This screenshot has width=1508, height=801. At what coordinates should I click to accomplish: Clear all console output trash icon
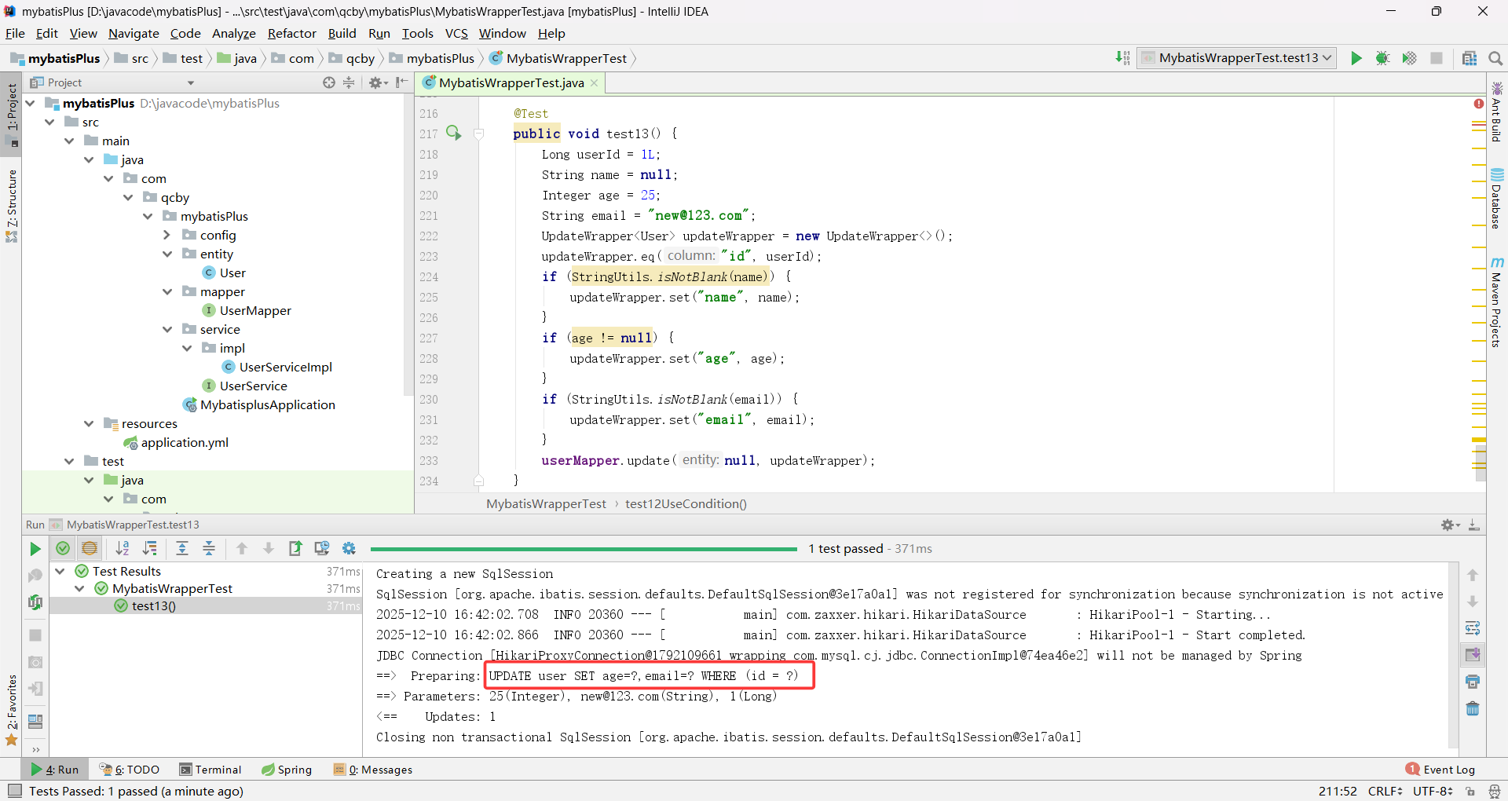pyautogui.click(x=1473, y=708)
